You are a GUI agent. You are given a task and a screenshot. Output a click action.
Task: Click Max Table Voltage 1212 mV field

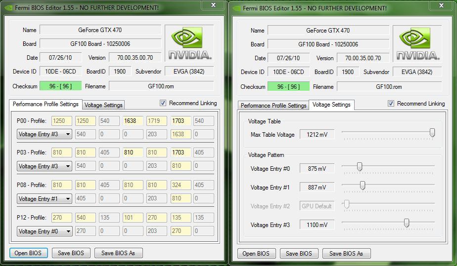point(317,134)
